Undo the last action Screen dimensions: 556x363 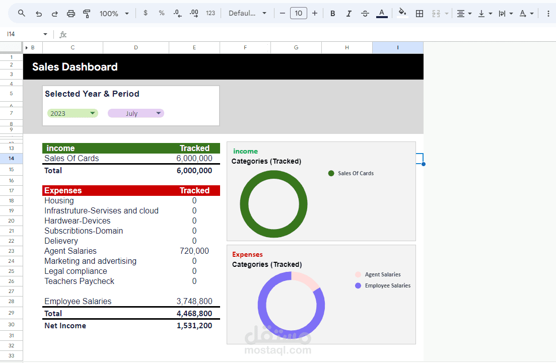click(x=39, y=14)
